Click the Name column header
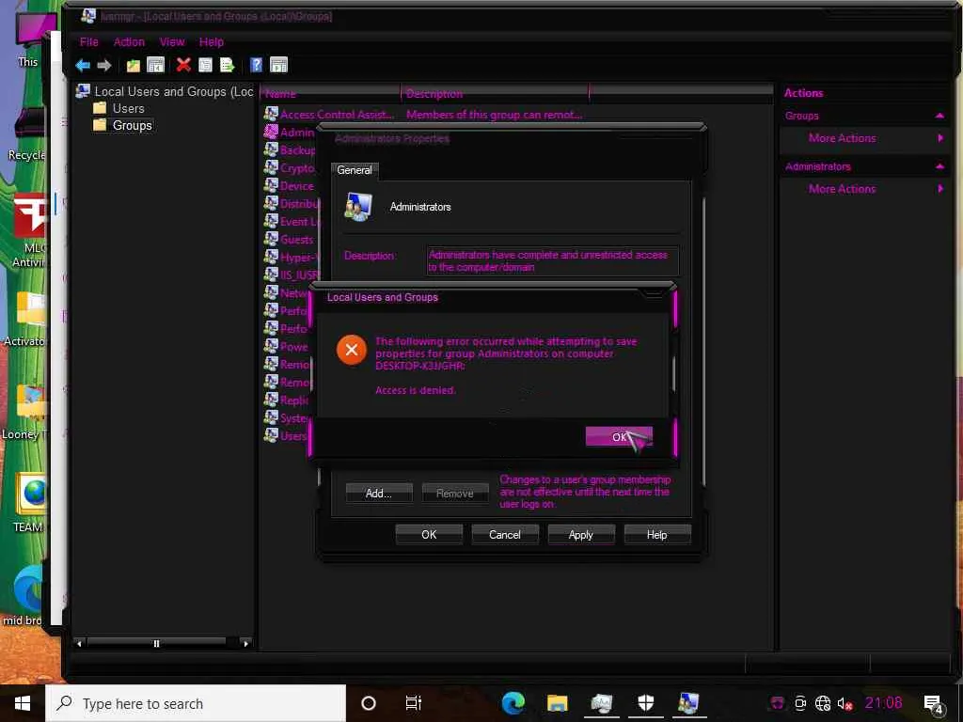The height and width of the screenshot is (722, 963). (330, 93)
